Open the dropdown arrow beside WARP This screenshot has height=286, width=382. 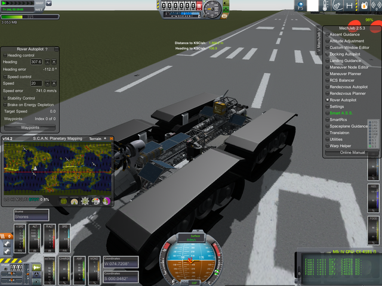[x=49, y=3]
